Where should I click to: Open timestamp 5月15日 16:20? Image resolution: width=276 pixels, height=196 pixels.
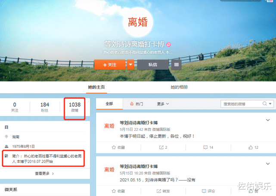click(131, 173)
